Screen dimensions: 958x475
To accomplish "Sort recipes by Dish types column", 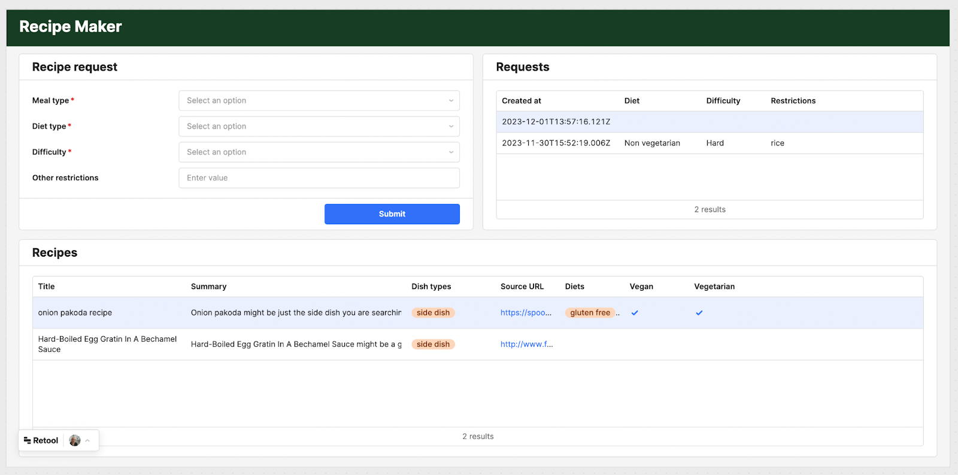I will (431, 287).
